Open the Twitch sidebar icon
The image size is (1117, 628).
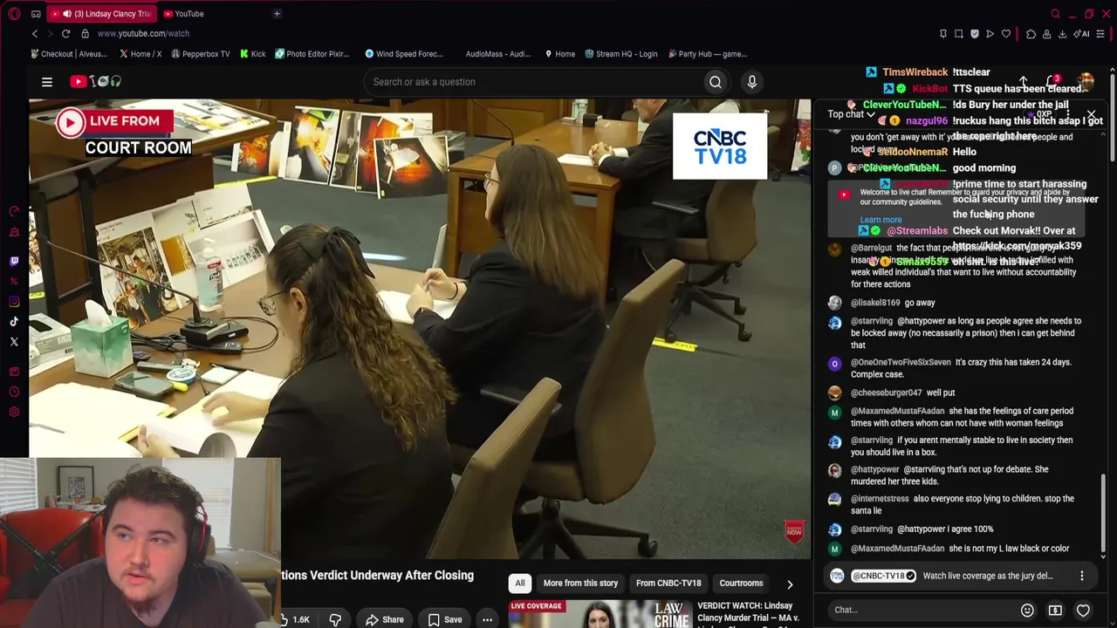pos(14,261)
